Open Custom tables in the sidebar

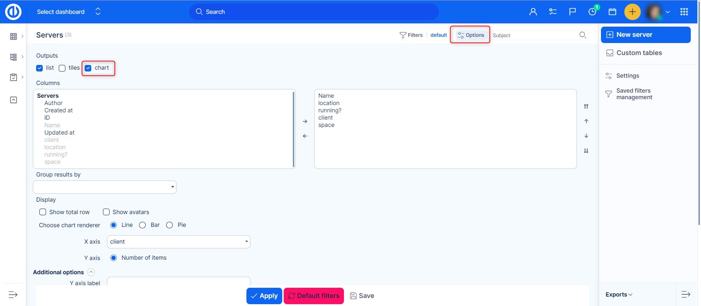pyautogui.click(x=639, y=53)
